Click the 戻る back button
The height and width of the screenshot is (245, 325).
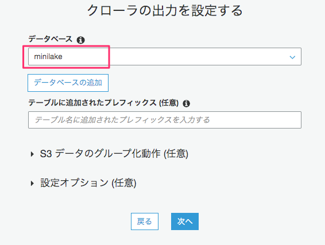coord(145,221)
